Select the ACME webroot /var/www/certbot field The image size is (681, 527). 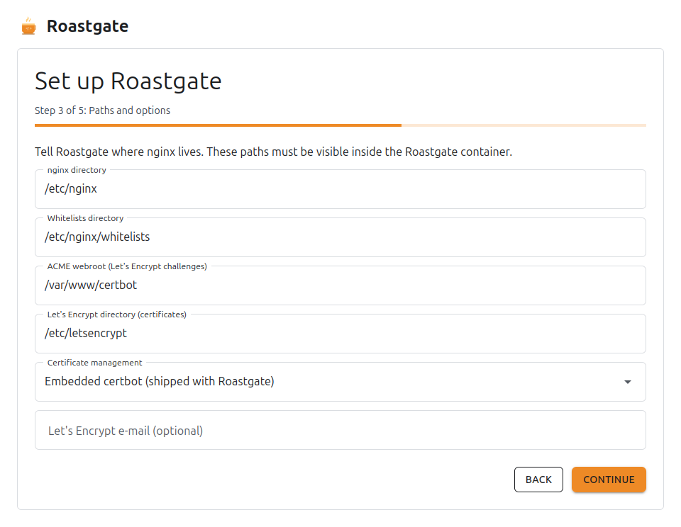tap(340, 285)
